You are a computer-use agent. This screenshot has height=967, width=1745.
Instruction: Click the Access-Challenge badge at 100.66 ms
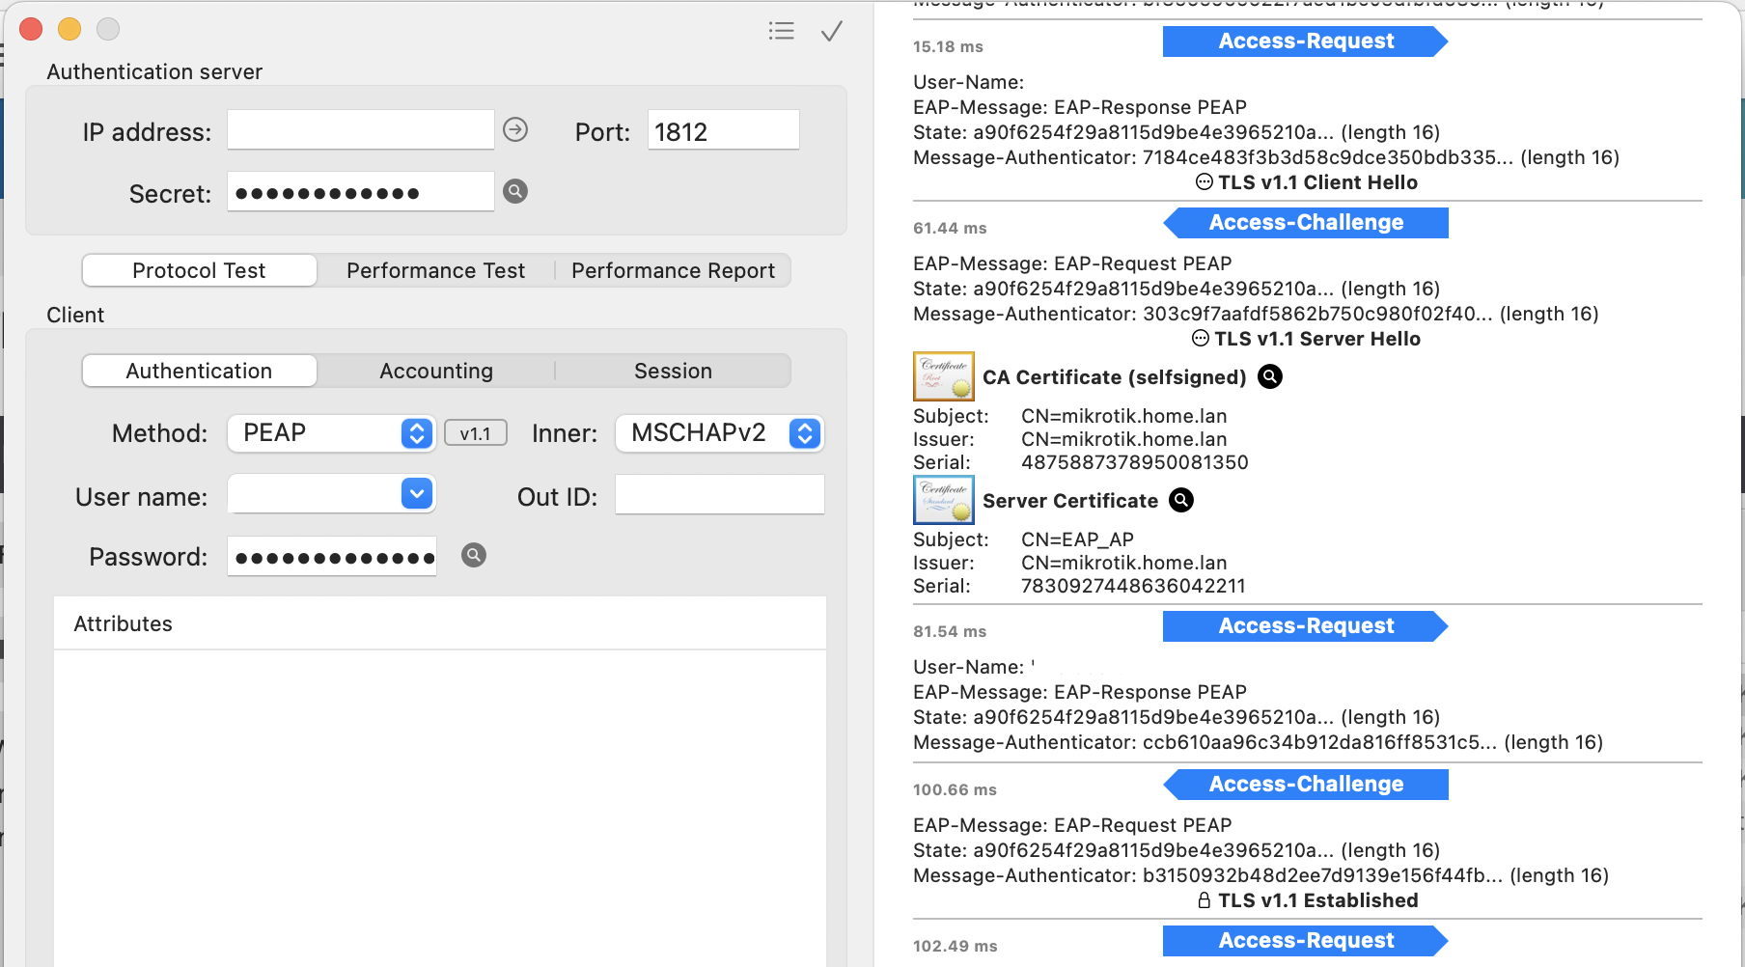click(1305, 785)
